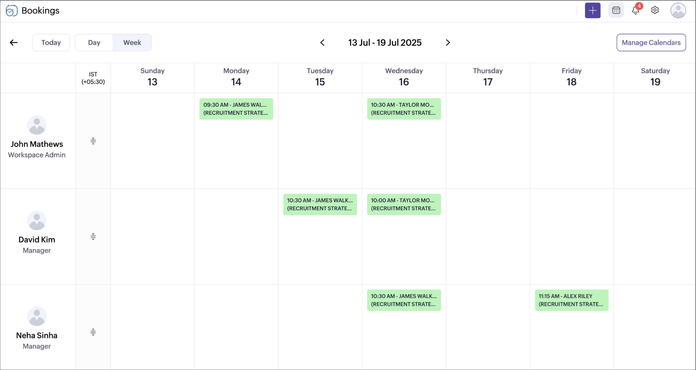Open the calendar view icon in header
The width and height of the screenshot is (696, 370).
pos(616,11)
